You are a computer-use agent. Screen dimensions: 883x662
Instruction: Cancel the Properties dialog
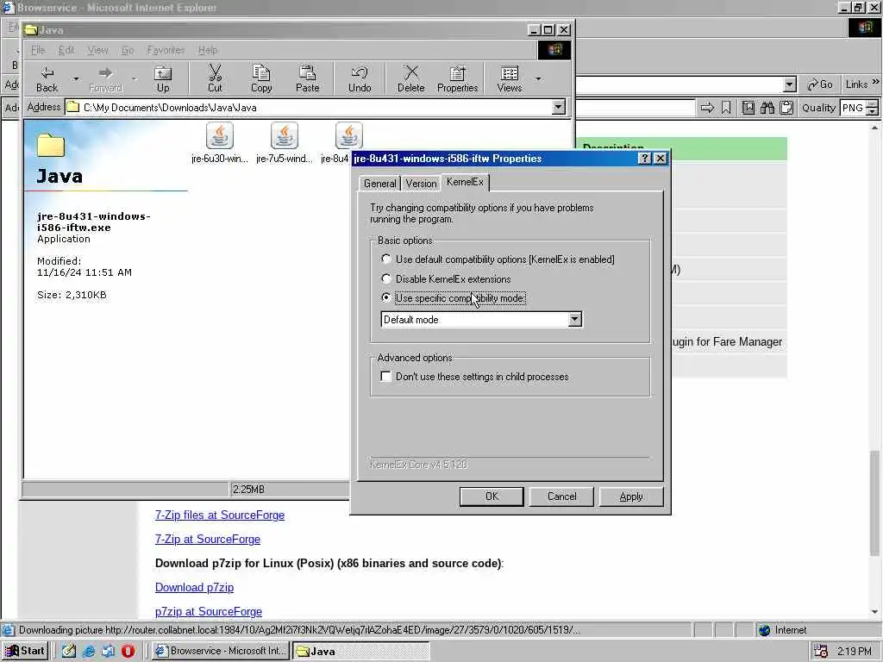point(561,496)
